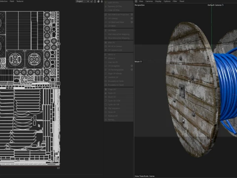Click the bug-shaped icon in UV toolbar
This screenshot has width=237, height=178.
point(98,1)
